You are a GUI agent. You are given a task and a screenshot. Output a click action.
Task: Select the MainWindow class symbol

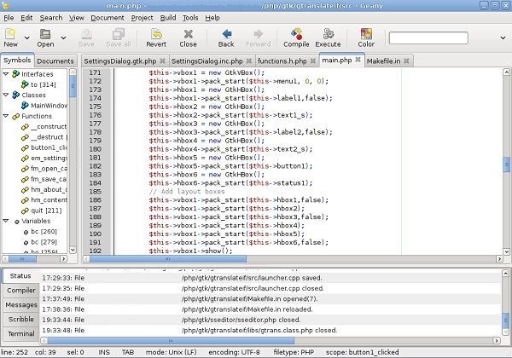pyautogui.click(x=44, y=106)
